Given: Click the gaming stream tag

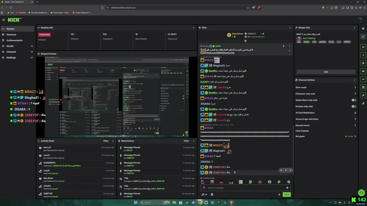Looking at the screenshot, I should (322, 42).
